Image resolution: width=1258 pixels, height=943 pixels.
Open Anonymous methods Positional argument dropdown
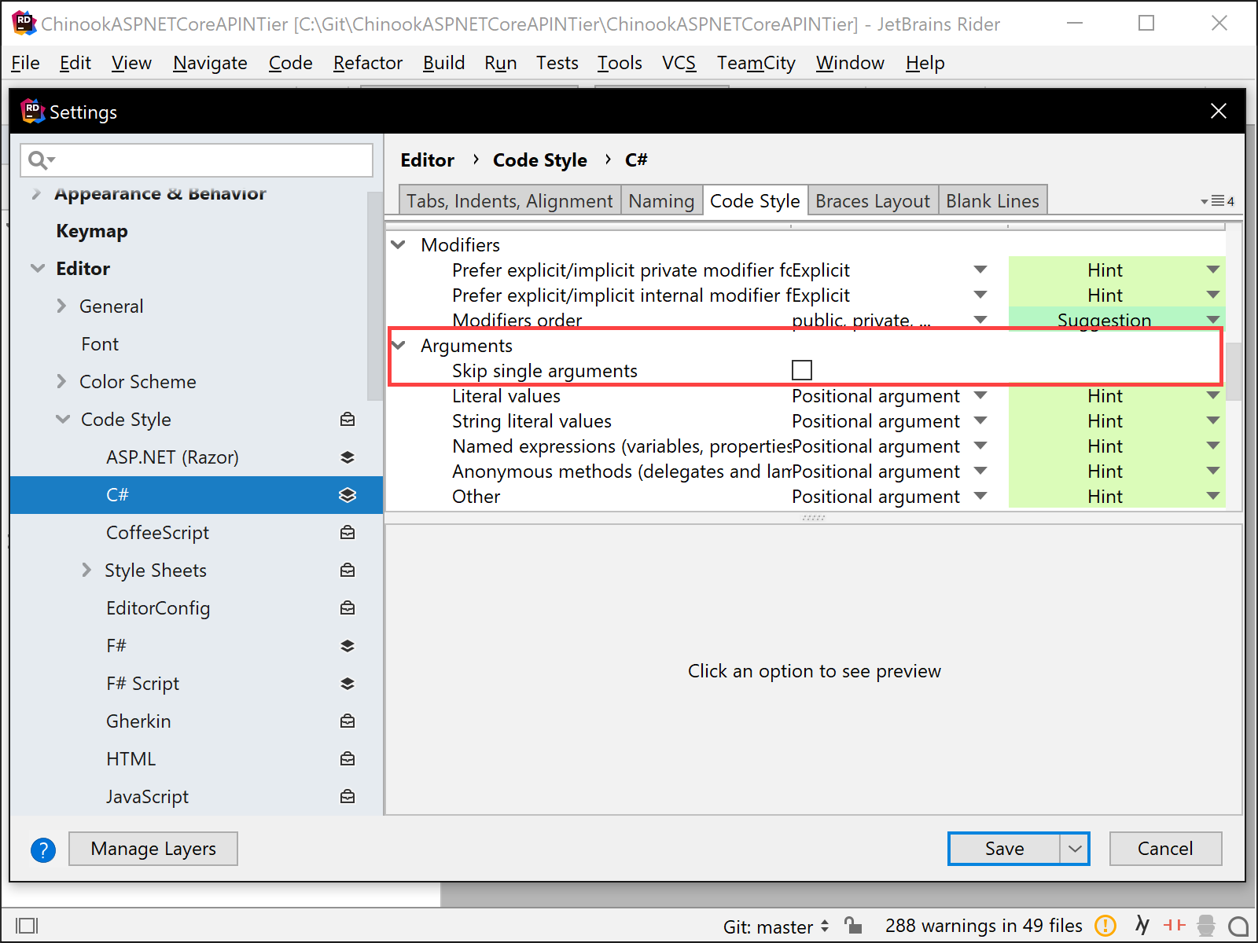(x=980, y=472)
